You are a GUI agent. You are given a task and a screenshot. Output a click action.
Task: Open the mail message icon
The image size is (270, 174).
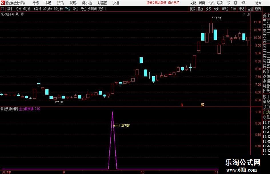243,3
